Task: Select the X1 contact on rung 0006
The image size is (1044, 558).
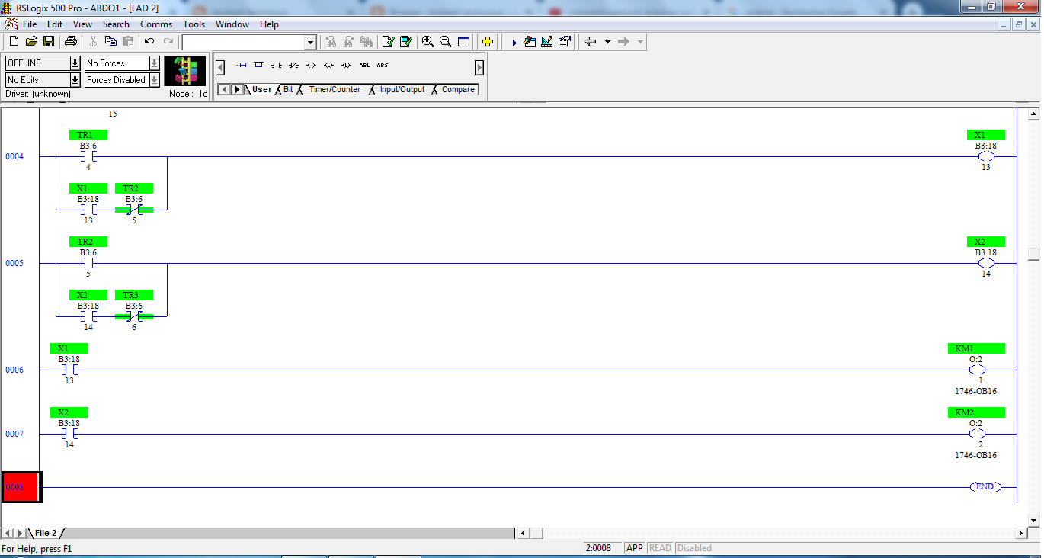Action: (69, 370)
